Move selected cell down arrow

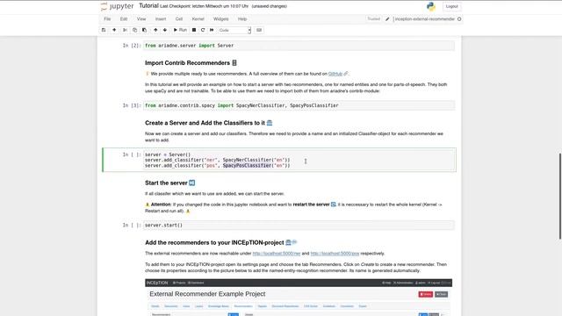point(165,30)
